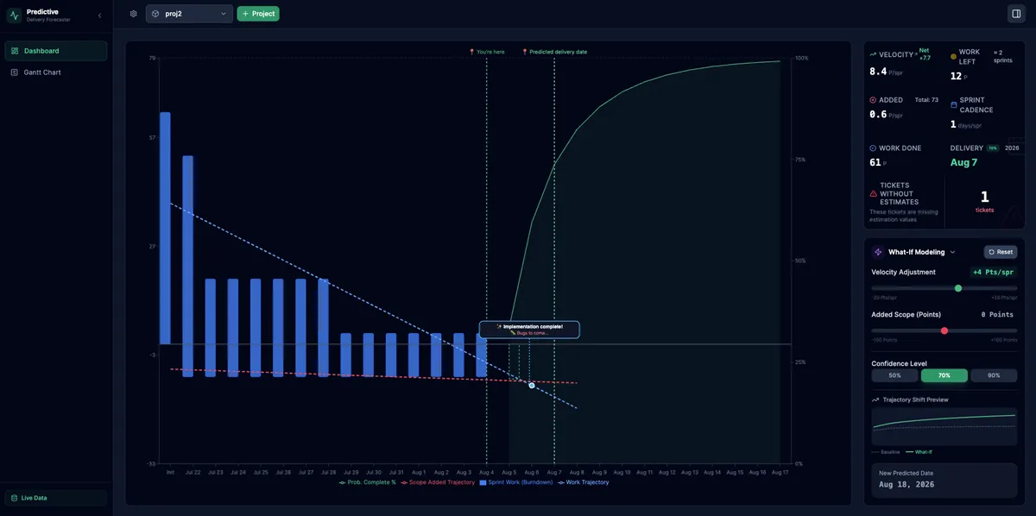Open the Gantt Chart page
The width and height of the screenshot is (1036, 516).
(56, 72)
